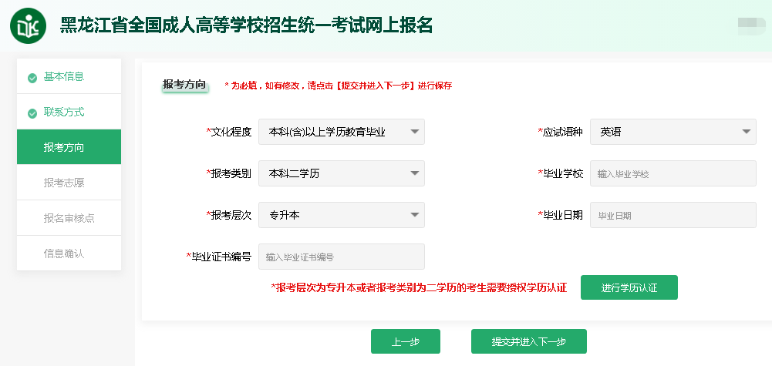This screenshot has width=772, height=366.
Task: Click the 上一步 button
Action: [x=405, y=341]
